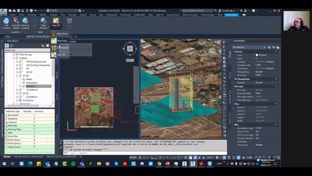This screenshot has height=176, width=312.
Task: Select the Watersheds tree item
Action: (x=32, y=83)
